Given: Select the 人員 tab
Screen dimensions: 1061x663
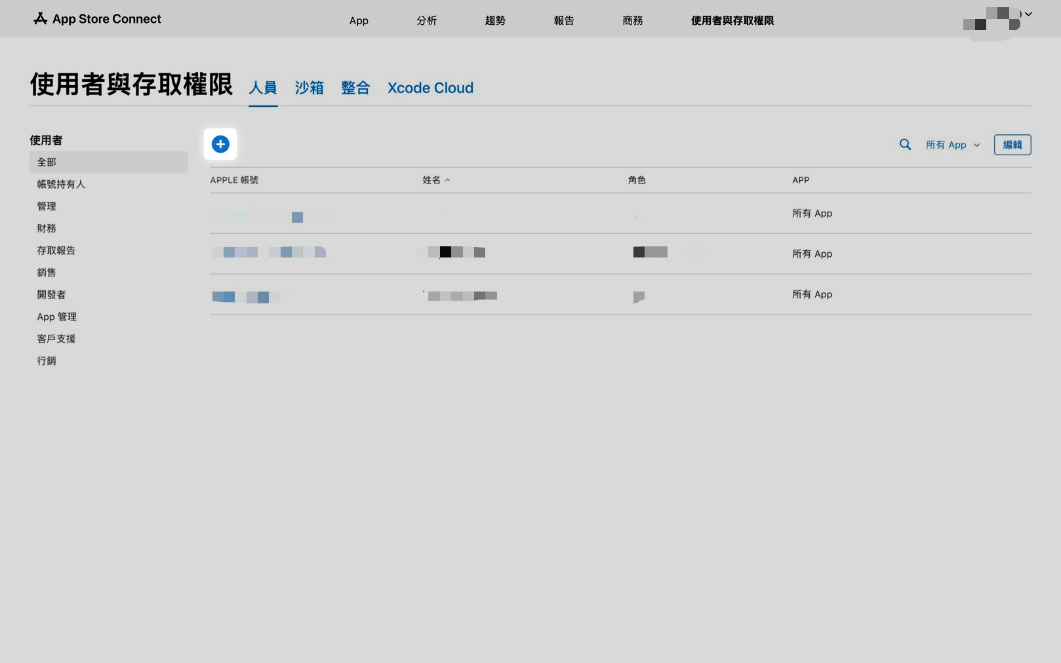Looking at the screenshot, I should point(263,88).
